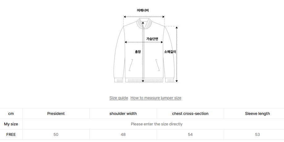
Task: Select the chest cross-section column header
Action: click(190, 114)
